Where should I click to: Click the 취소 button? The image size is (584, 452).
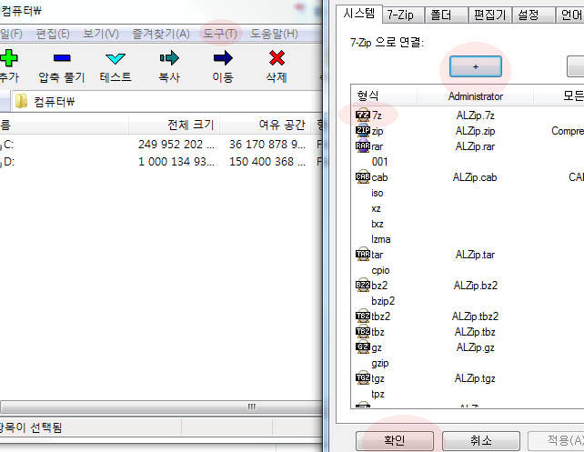tap(481, 441)
